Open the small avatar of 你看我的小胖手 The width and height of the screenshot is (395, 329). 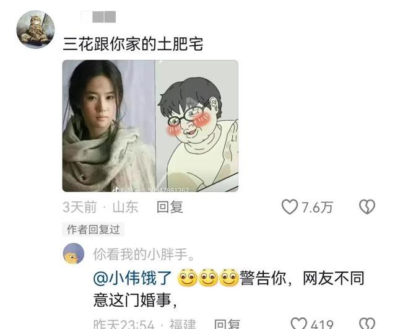tap(74, 253)
